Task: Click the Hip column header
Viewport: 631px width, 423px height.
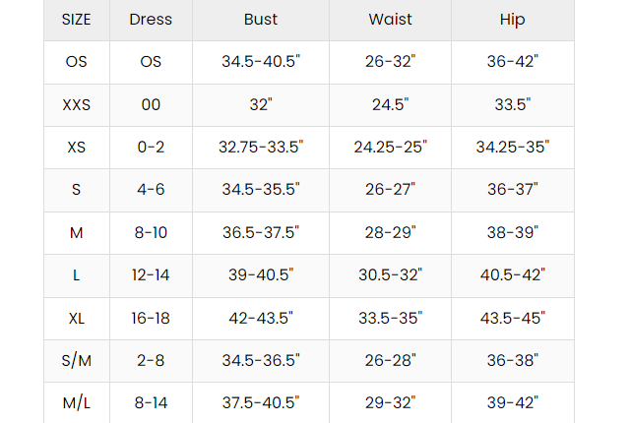Action: pyautogui.click(x=513, y=20)
